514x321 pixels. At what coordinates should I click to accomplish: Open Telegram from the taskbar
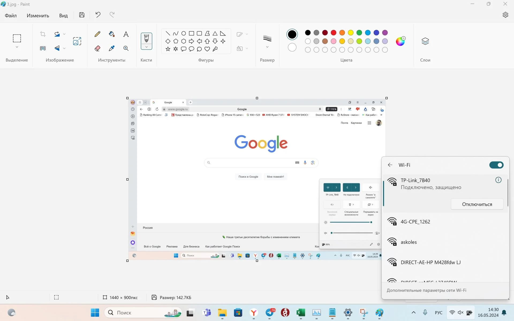[270, 312]
